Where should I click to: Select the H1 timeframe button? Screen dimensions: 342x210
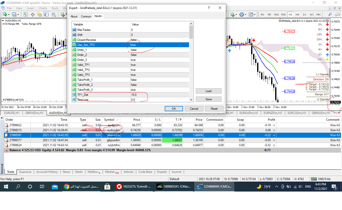coord(290,14)
